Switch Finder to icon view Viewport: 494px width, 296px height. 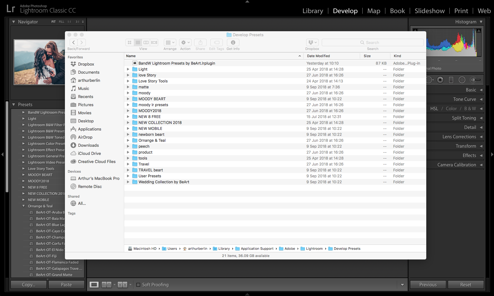(x=130, y=42)
